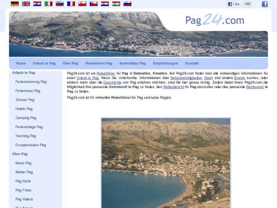Open Zimmer Pag sidebar link
Viewport: 277px width, 208px height.
pyautogui.click(x=25, y=100)
